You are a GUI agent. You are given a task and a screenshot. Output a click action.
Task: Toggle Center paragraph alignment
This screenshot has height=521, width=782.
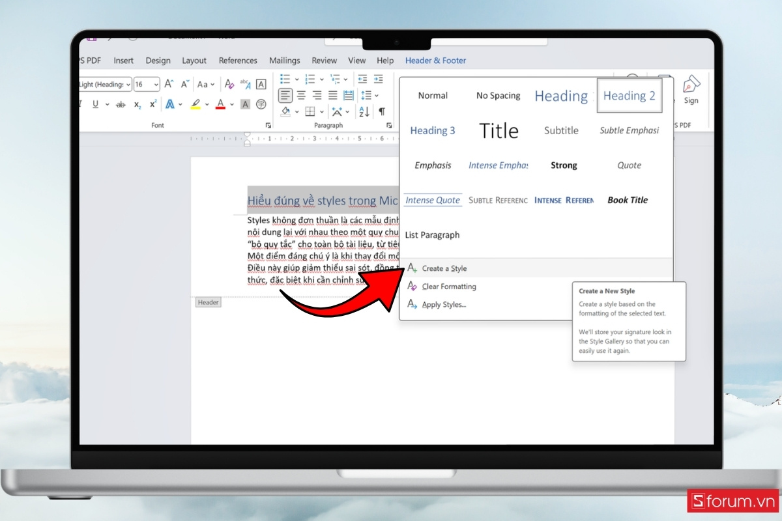click(x=301, y=95)
